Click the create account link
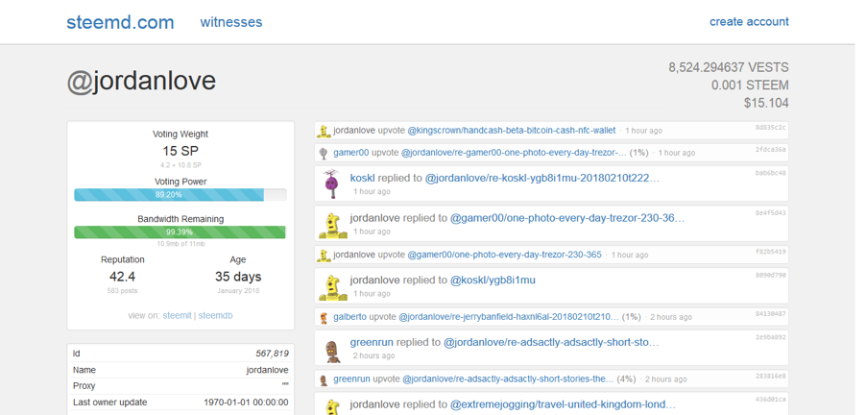The width and height of the screenshot is (866, 415). 749,21
